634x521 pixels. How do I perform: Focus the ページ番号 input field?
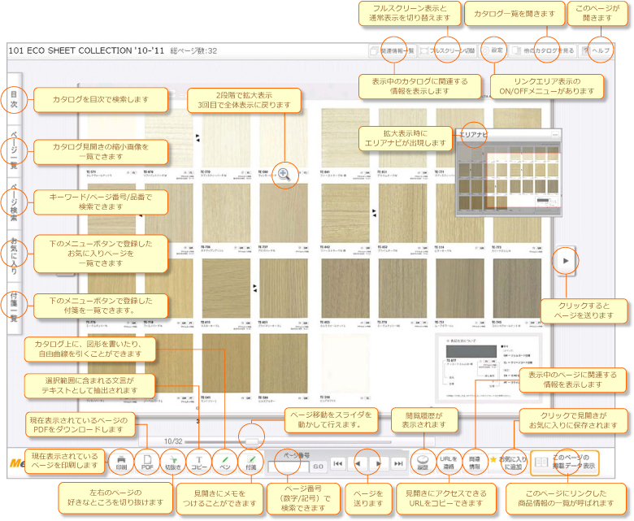click(289, 467)
